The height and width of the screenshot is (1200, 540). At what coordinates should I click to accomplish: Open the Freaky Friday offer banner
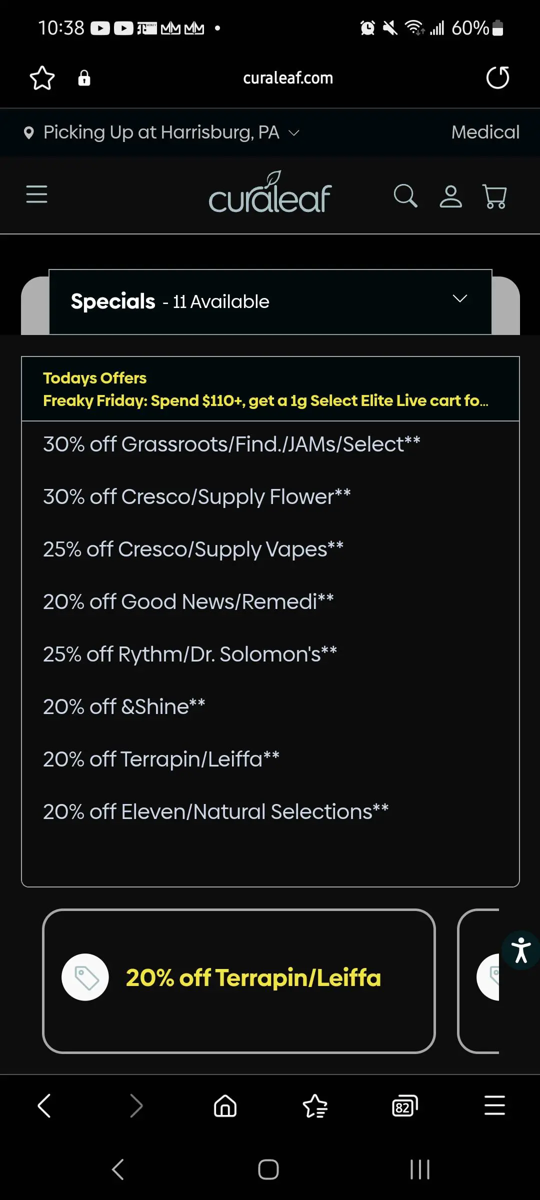tap(265, 400)
